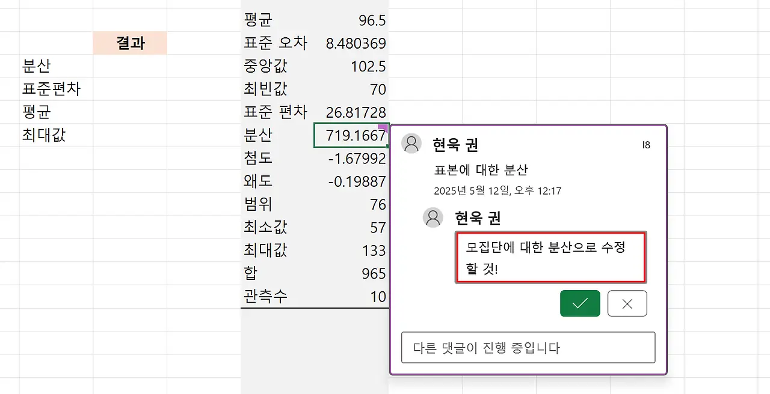Select the cell showing 719.1667
Viewport: 770px width, 394px height.
pos(351,135)
